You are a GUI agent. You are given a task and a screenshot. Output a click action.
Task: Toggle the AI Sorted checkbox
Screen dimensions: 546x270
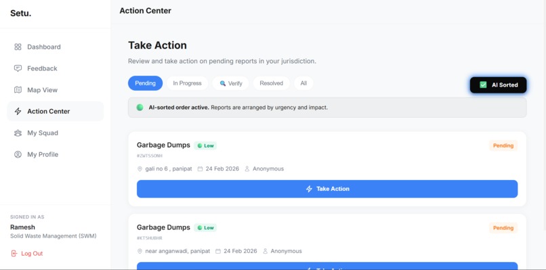483,85
